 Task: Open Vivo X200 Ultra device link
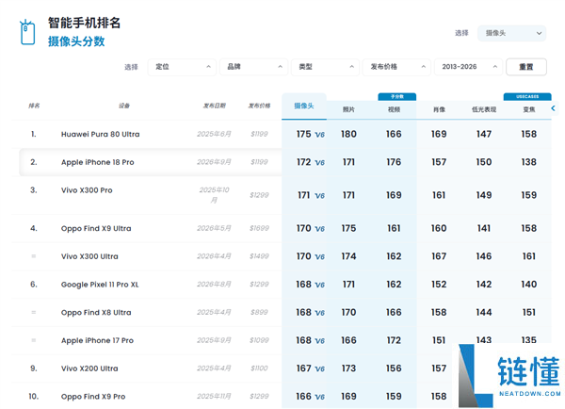pos(89,368)
